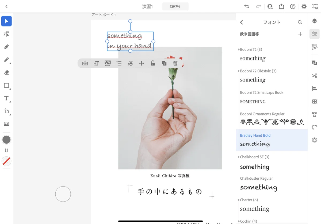This screenshot has width=321, height=224.
Task: Expand the Chalkboard SE (3) family
Action: coord(254,157)
